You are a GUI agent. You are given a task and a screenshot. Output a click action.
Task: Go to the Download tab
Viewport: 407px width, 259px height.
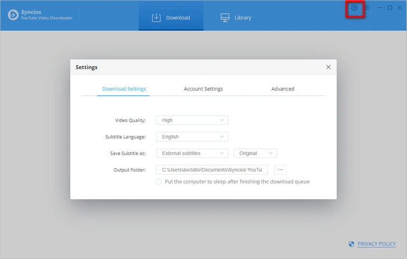click(x=171, y=17)
